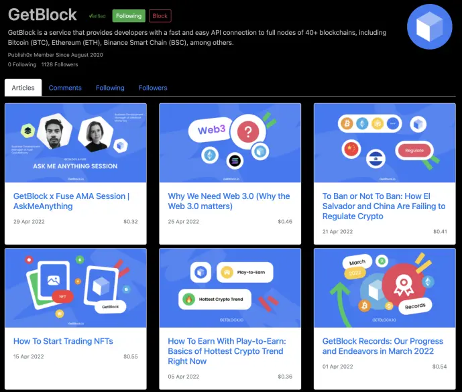Image resolution: width=462 pixels, height=392 pixels.
Task: Open How To Start Trading NFTs article
Action: [63, 341]
